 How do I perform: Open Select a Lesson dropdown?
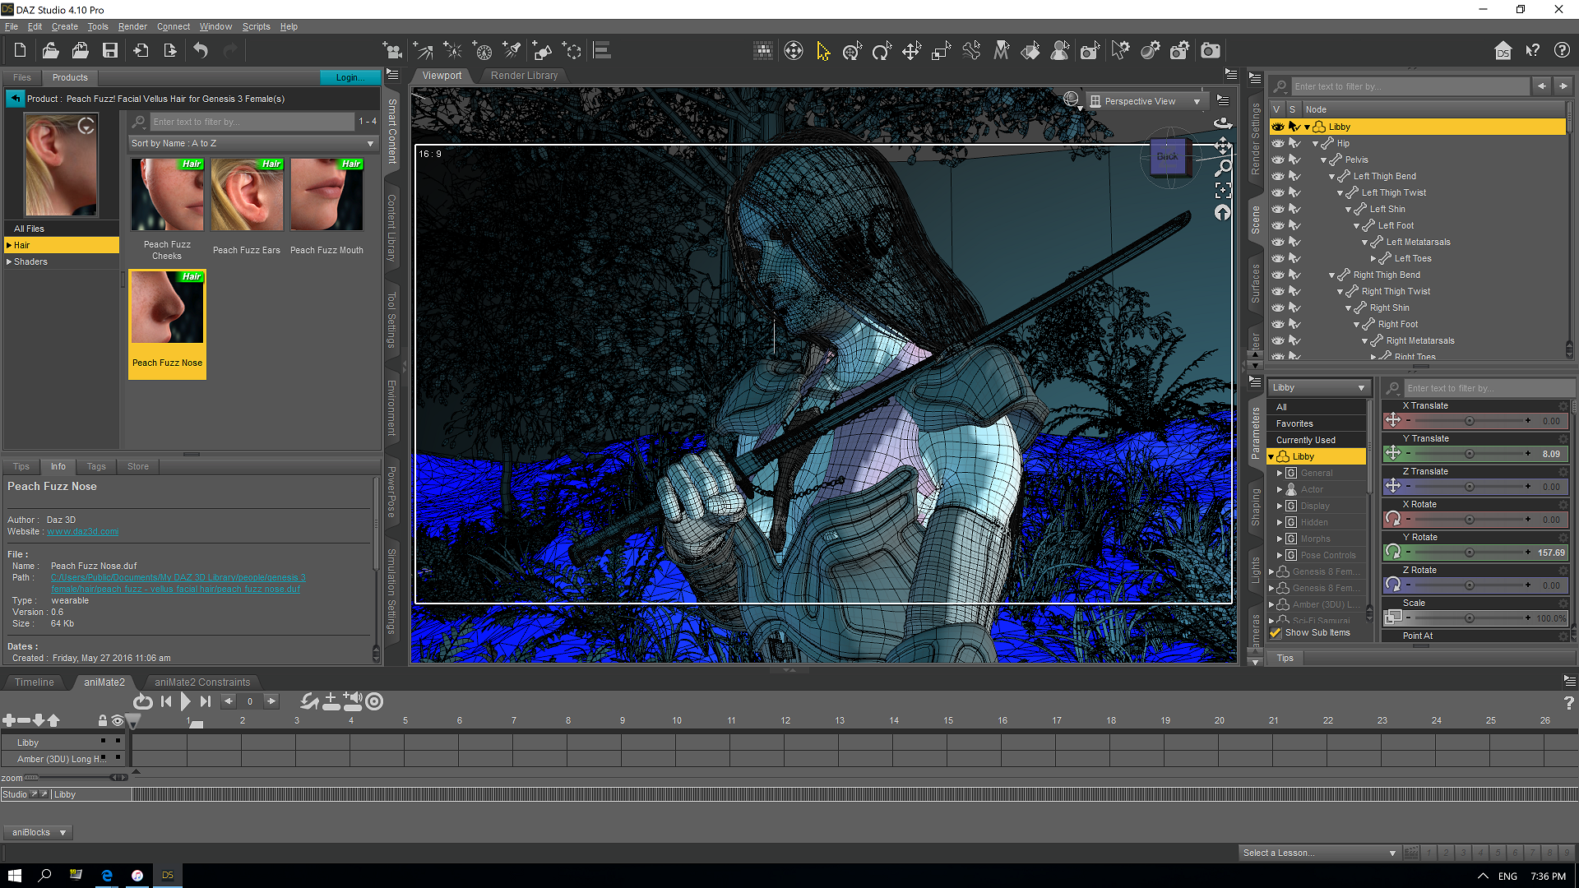point(1319,853)
